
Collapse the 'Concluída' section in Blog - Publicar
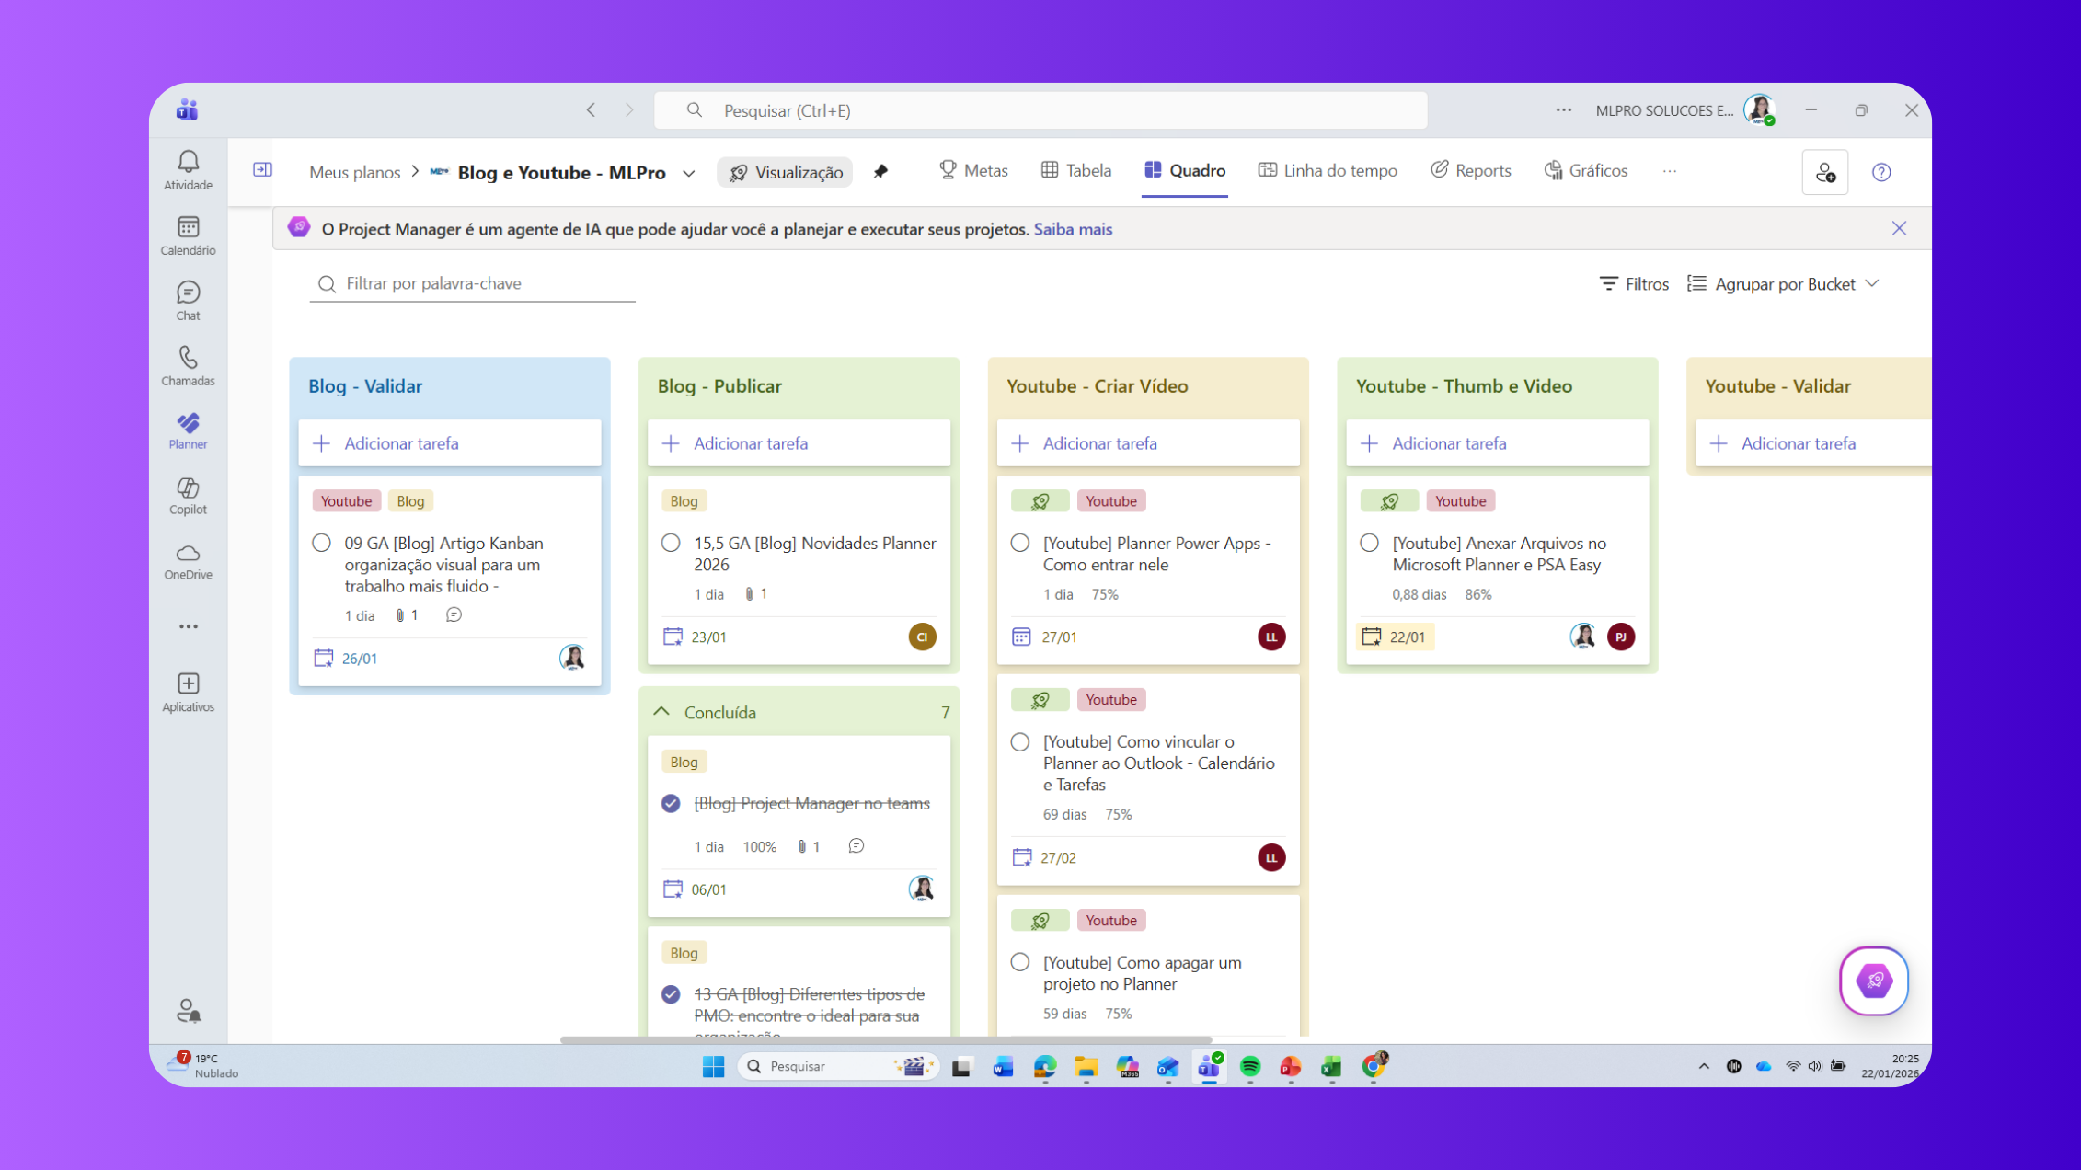point(661,711)
